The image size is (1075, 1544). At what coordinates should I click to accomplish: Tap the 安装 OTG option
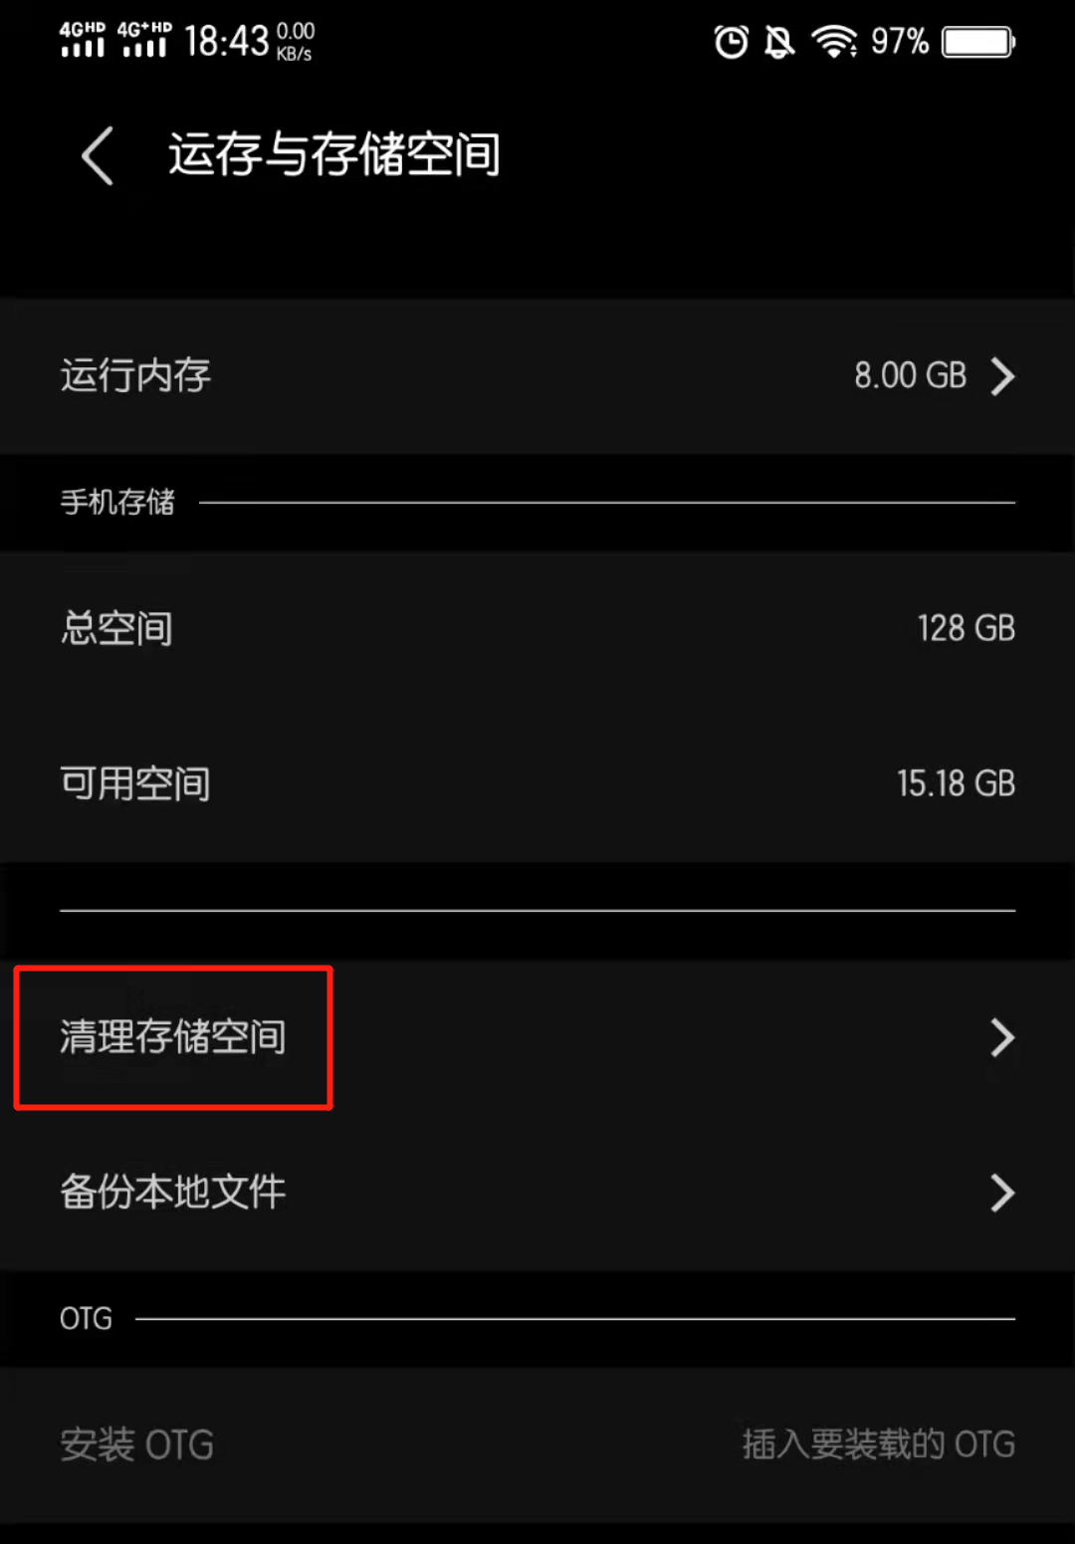537,1444
